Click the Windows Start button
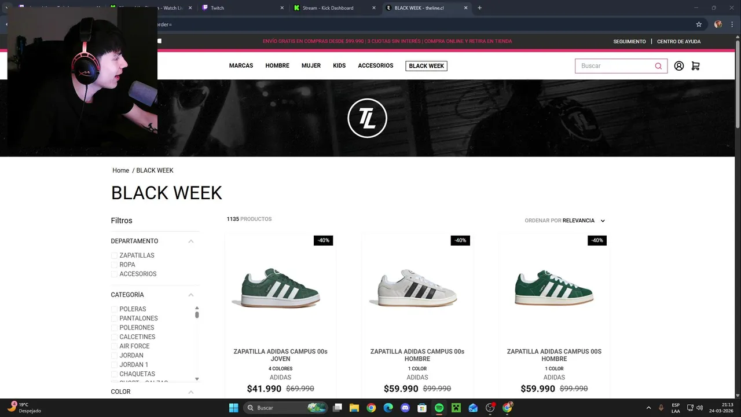The width and height of the screenshot is (741, 417). click(233, 408)
